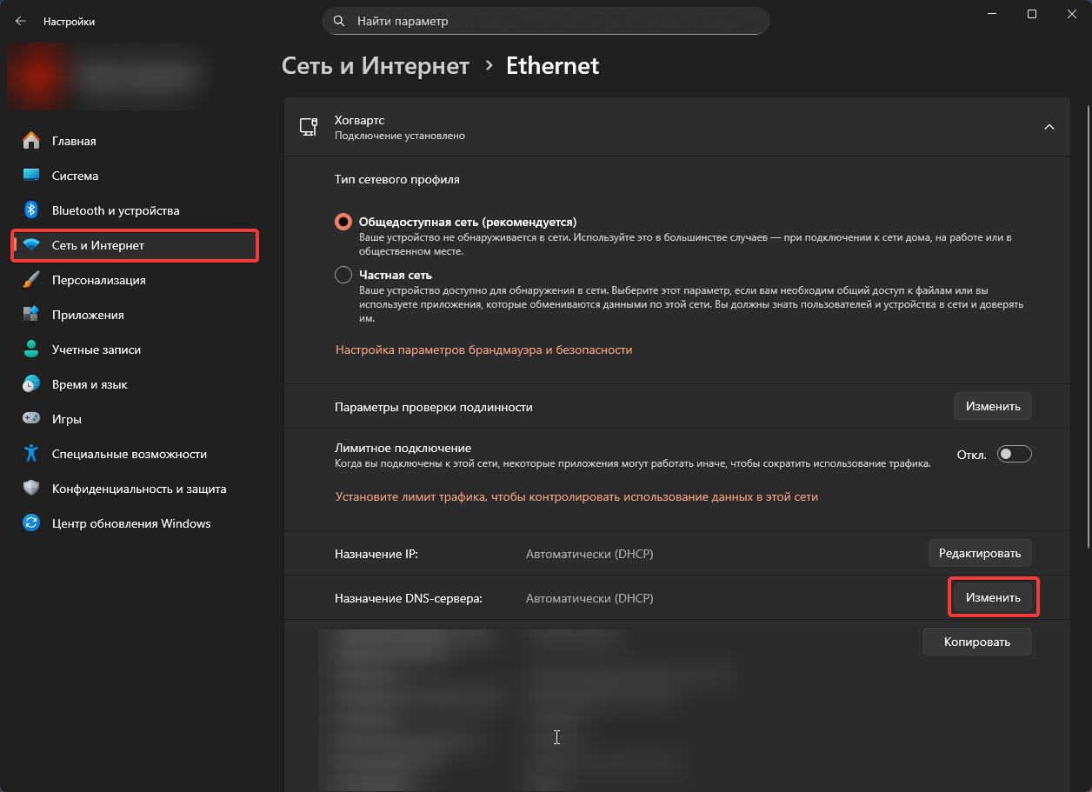The height and width of the screenshot is (792, 1092).
Task: Click the back arrow icon in Settings
Action: tap(21, 21)
